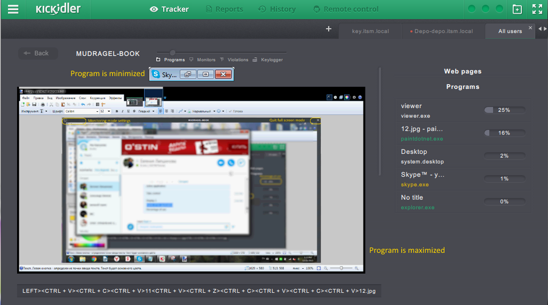
Task: Open the Remote control section
Action: pyautogui.click(x=346, y=9)
